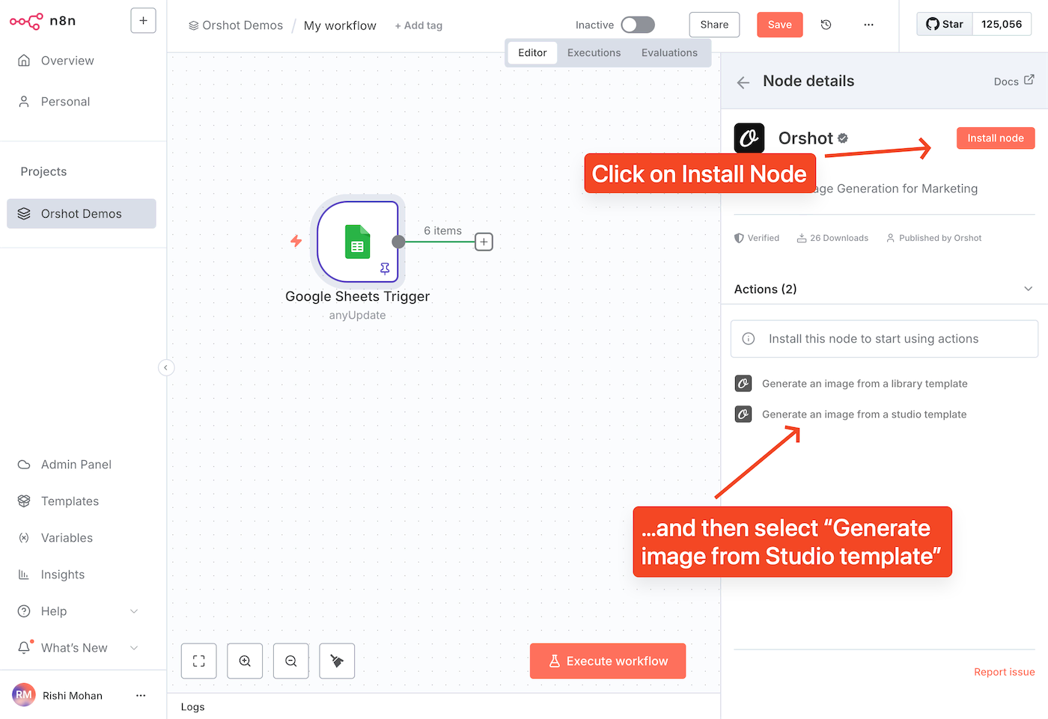Collapse the sidebar with arrow handle

[166, 367]
